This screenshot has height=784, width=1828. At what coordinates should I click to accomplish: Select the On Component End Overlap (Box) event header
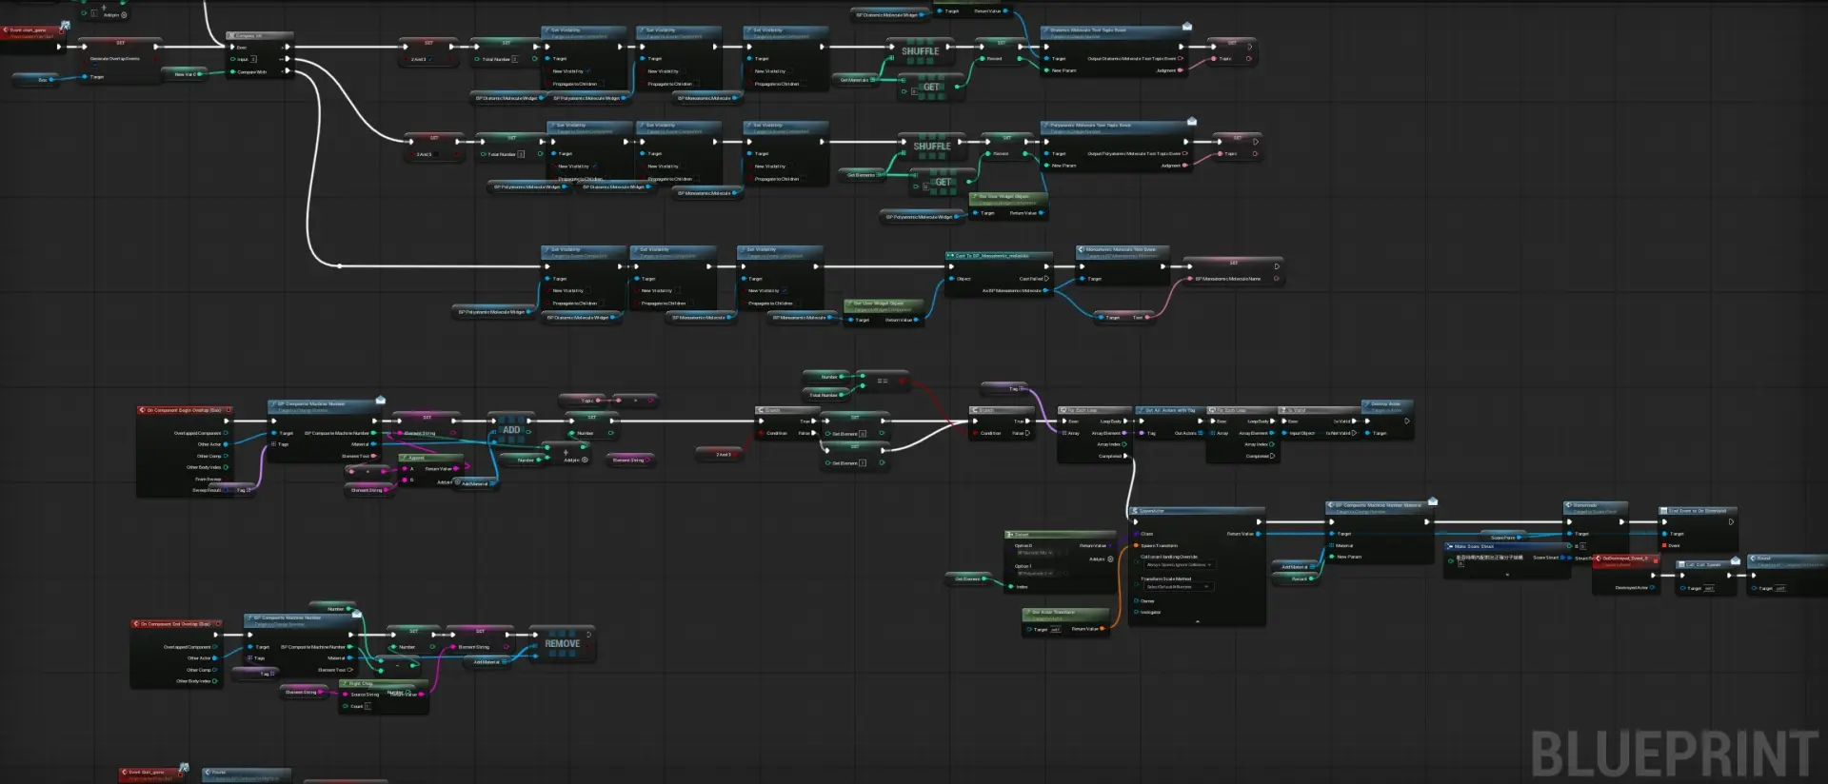[174, 624]
